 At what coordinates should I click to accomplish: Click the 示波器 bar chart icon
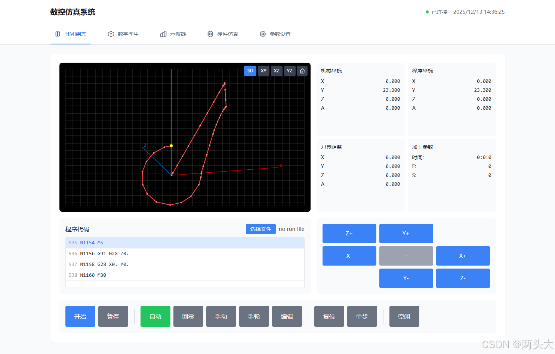point(163,34)
